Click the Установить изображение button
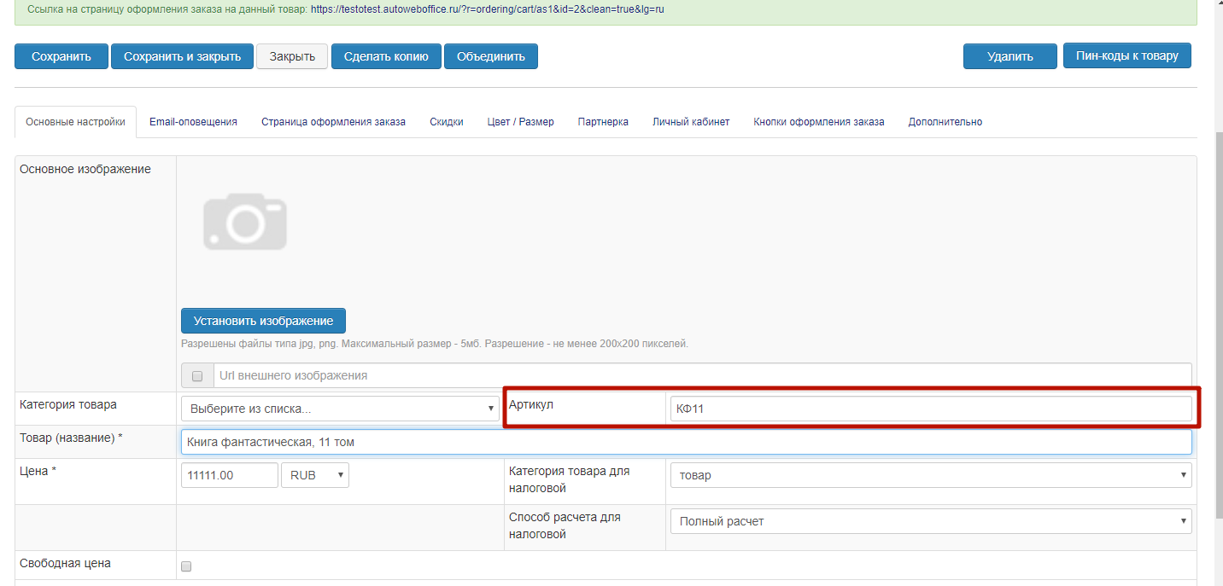1223x586 pixels. pos(263,321)
